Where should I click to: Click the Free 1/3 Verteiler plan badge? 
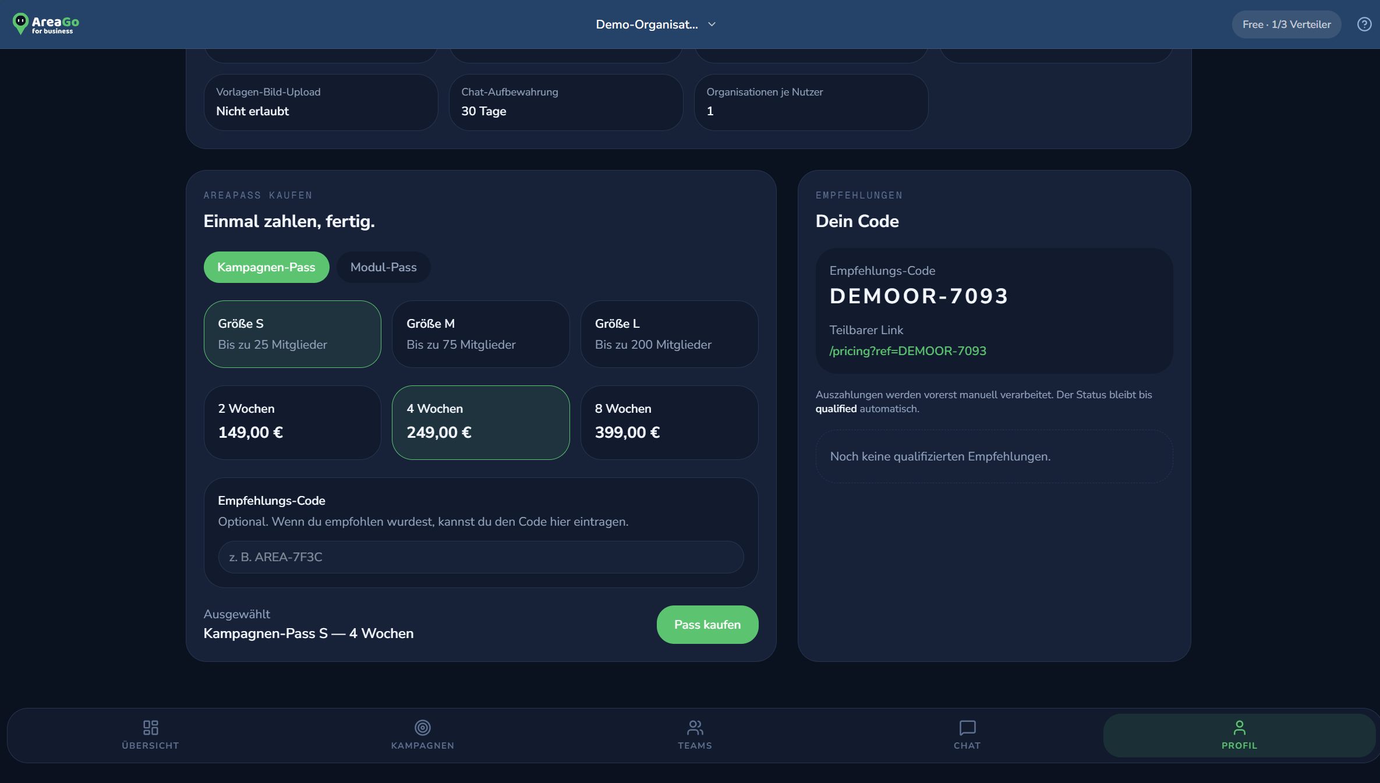(x=1286, y=24)
